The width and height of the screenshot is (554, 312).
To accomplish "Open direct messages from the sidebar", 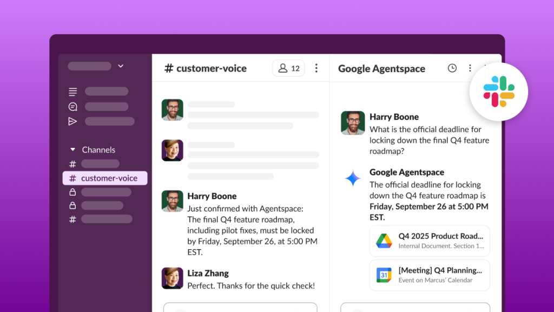I will tap(73, 106).
